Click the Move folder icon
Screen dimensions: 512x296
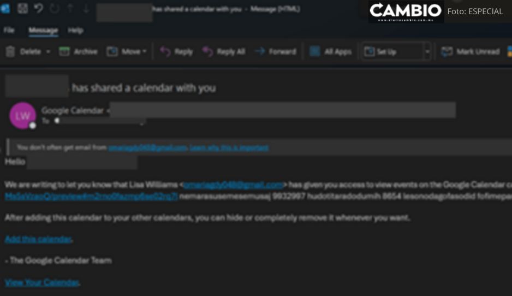(x=112, y=52)
